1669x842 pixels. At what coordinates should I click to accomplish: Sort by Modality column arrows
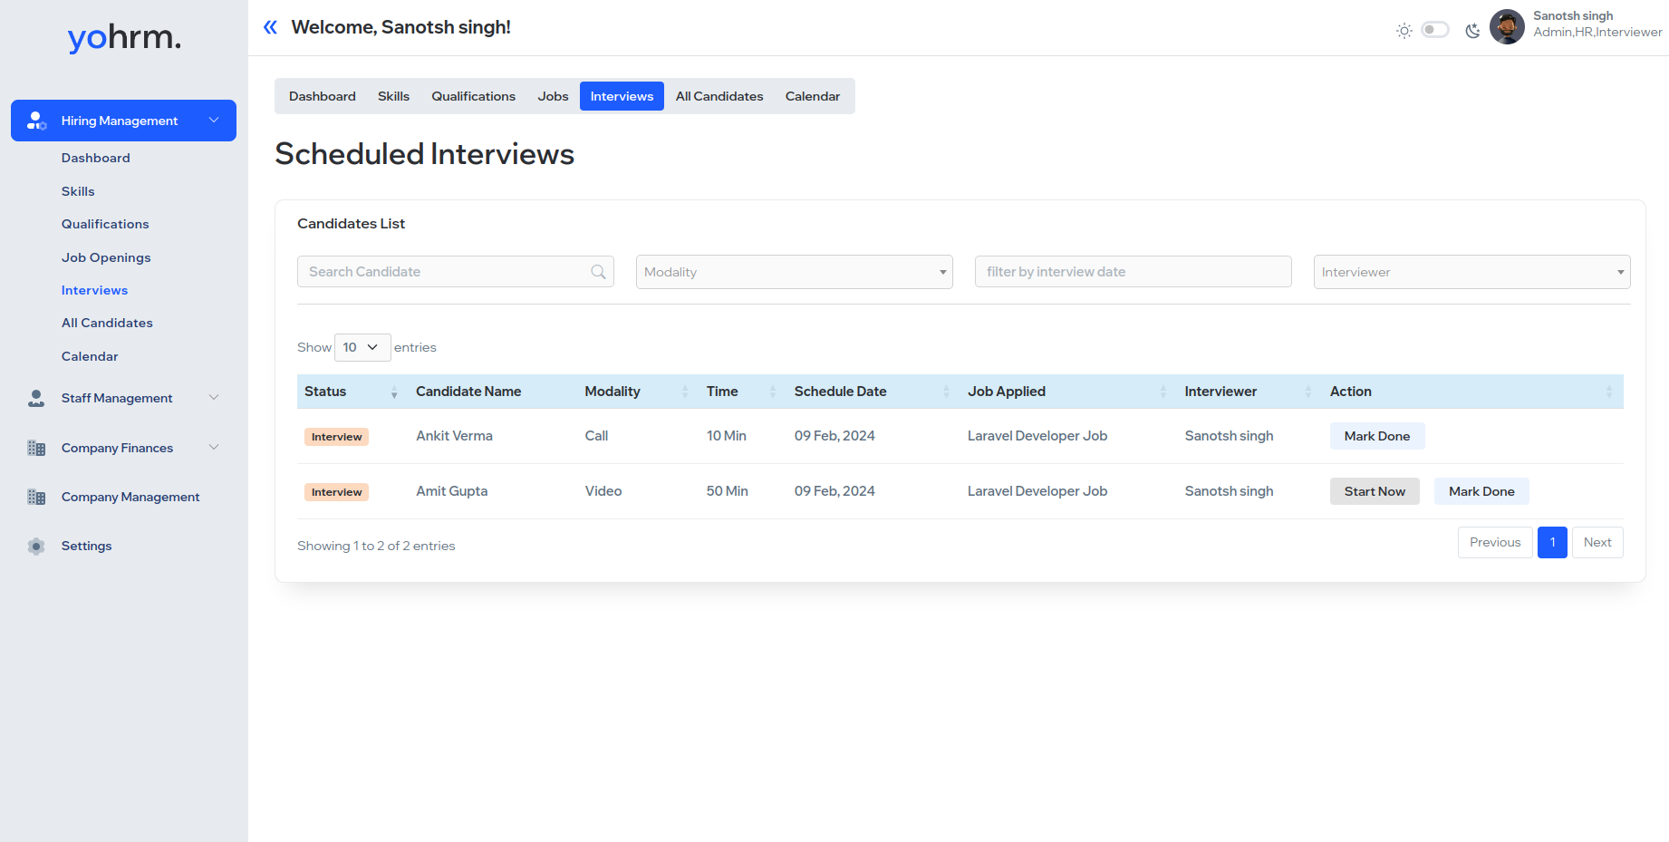coord(685,392)
